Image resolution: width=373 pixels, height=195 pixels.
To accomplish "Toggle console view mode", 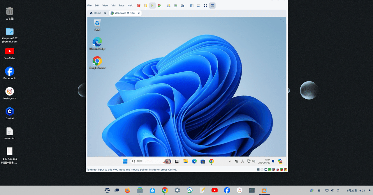I will pos(212,5).
